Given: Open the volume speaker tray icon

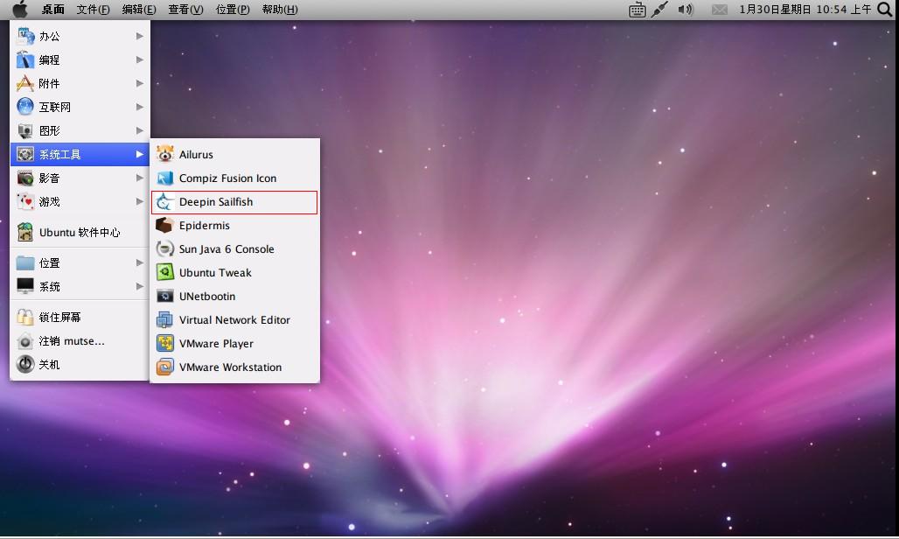Looking at the screenshot, I should (685, 9).
